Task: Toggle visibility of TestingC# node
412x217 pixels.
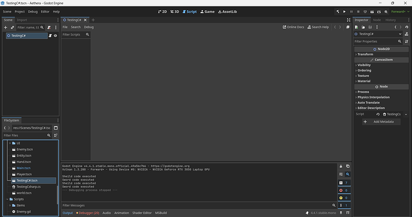Action: [x=56, y=35]
